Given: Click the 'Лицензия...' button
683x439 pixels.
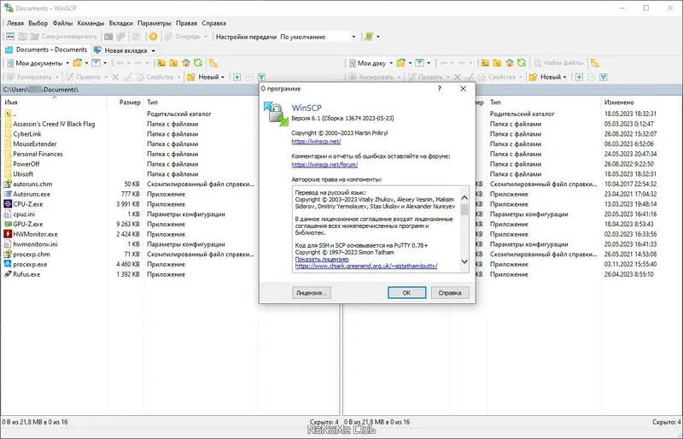Looking at the screenshot, I should 312,292.
